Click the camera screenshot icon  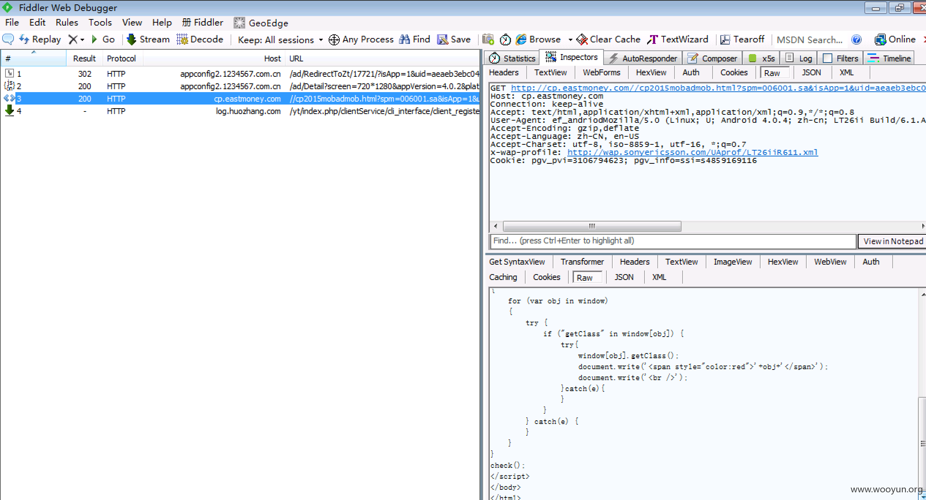[x=488, y=39]
